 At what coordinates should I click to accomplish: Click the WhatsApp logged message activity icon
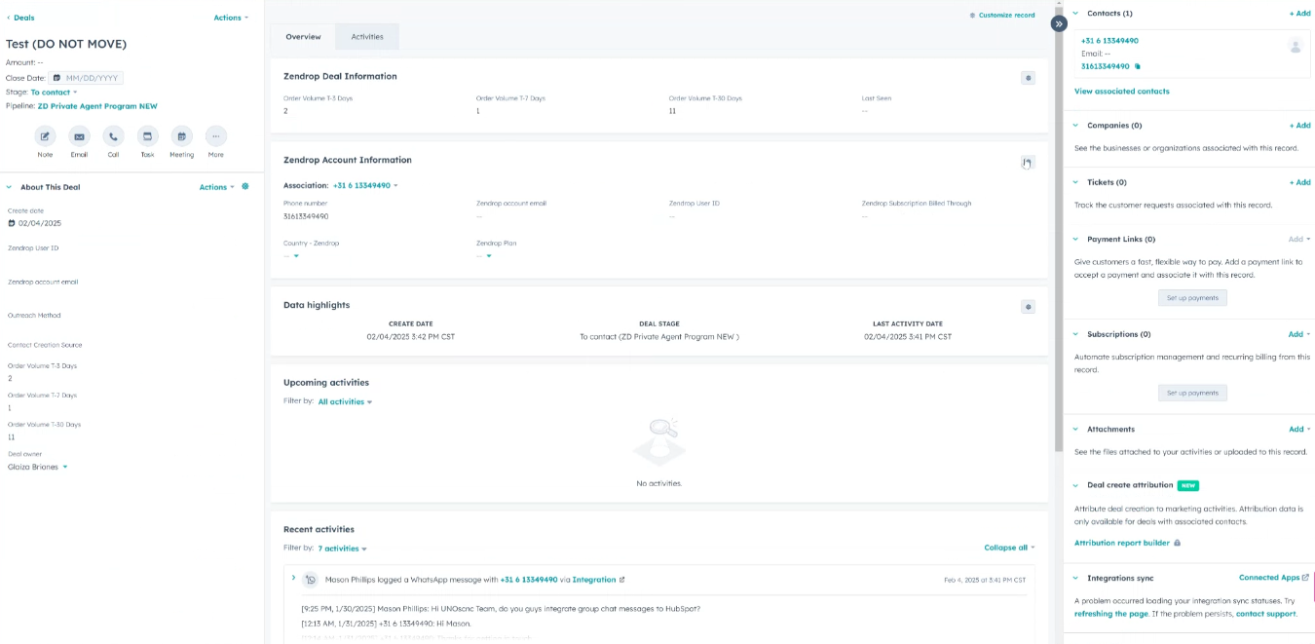click(x=311, y=580)
